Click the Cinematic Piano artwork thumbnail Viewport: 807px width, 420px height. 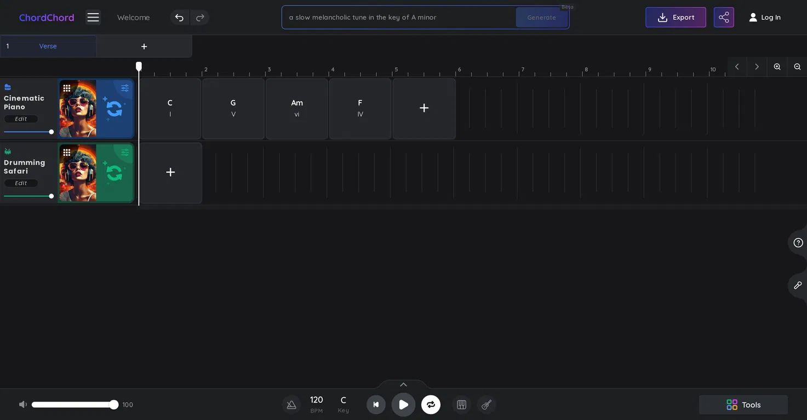click(78, 109)
